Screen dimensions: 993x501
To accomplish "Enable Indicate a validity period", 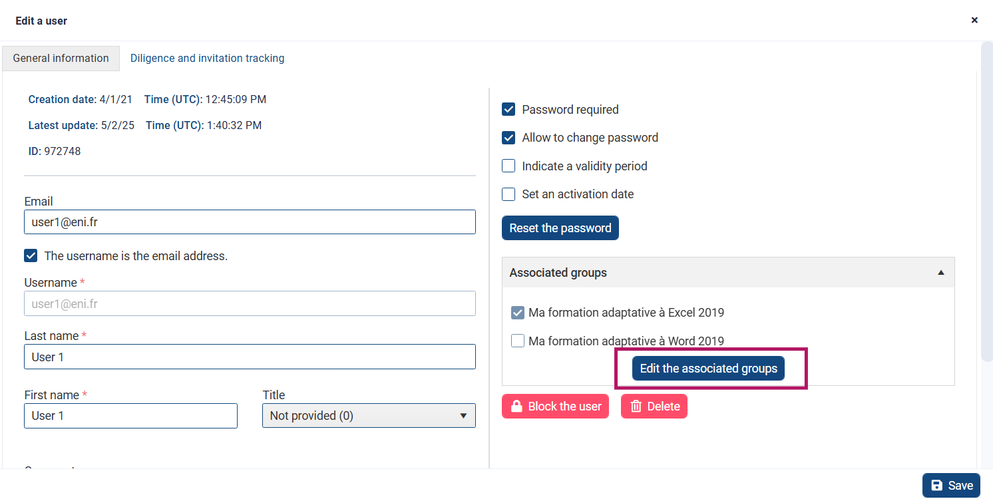I will 508,166.
